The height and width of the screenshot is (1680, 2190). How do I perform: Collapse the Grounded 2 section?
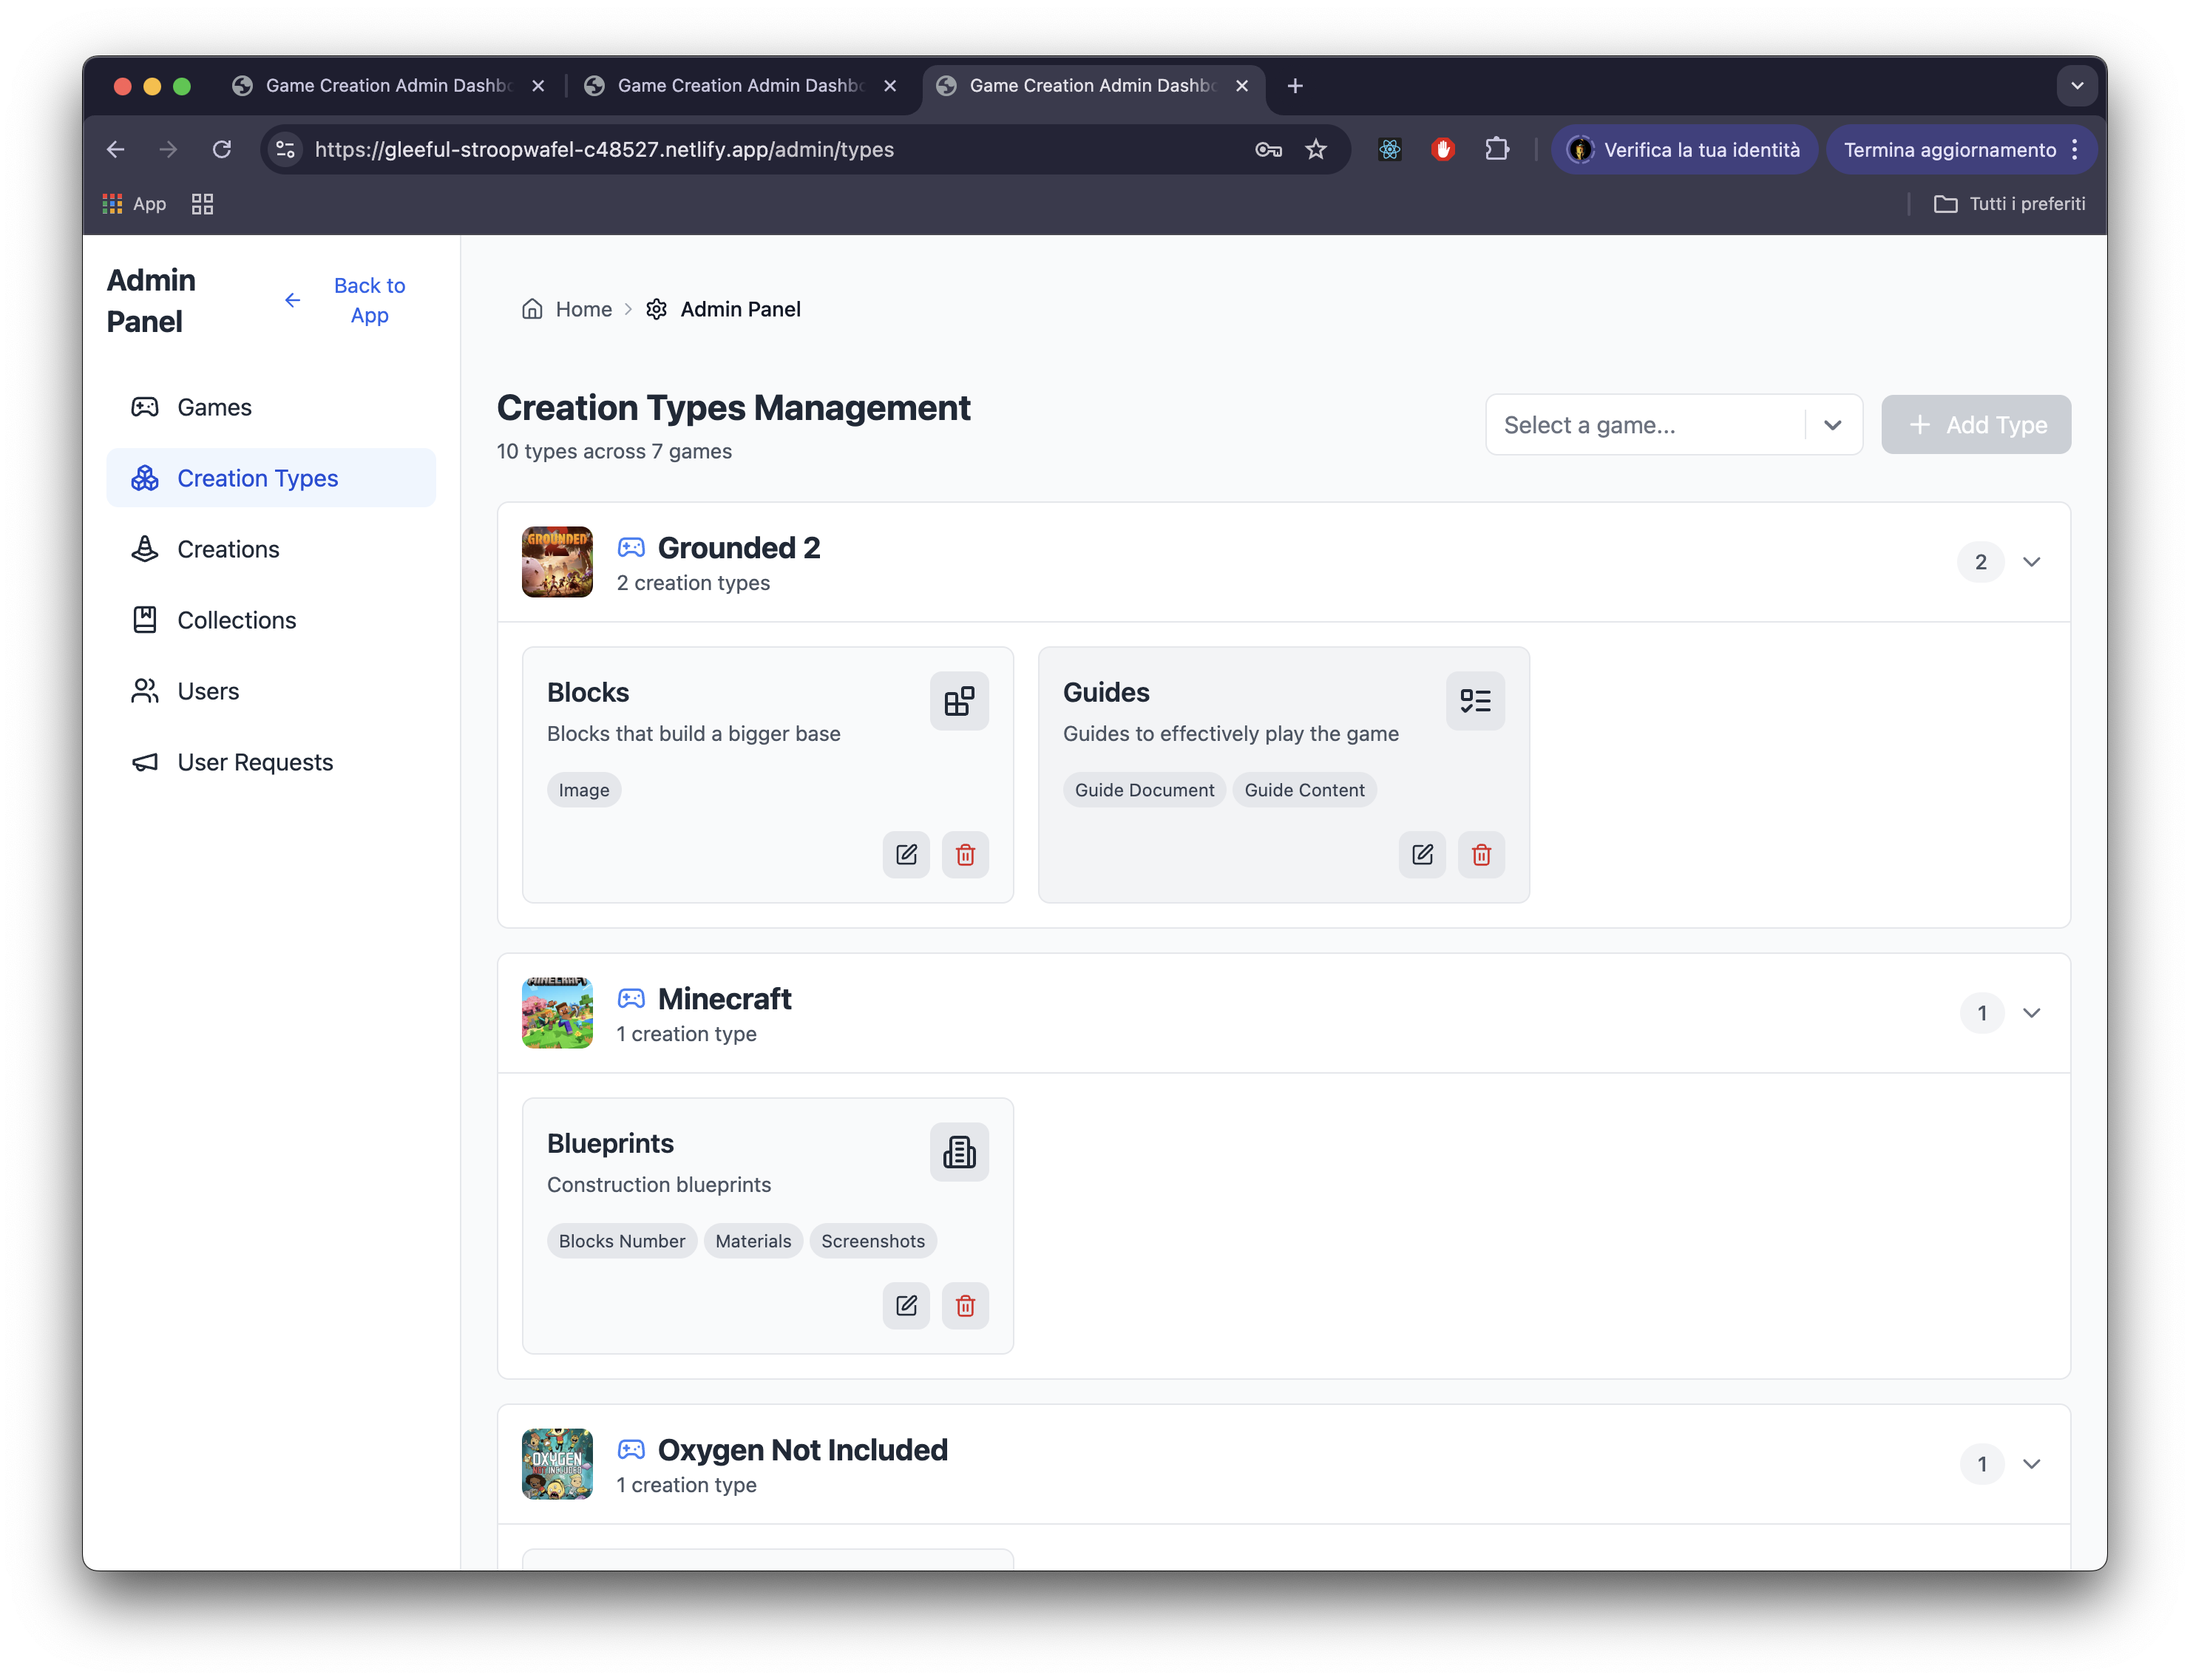(2031, 562)
